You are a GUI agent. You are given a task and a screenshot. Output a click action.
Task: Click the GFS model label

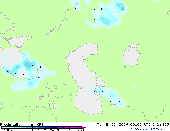[40, 125]
